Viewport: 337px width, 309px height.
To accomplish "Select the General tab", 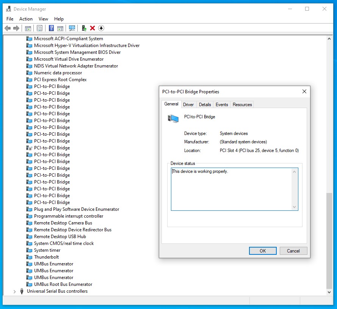I will (x=171, y=104).
